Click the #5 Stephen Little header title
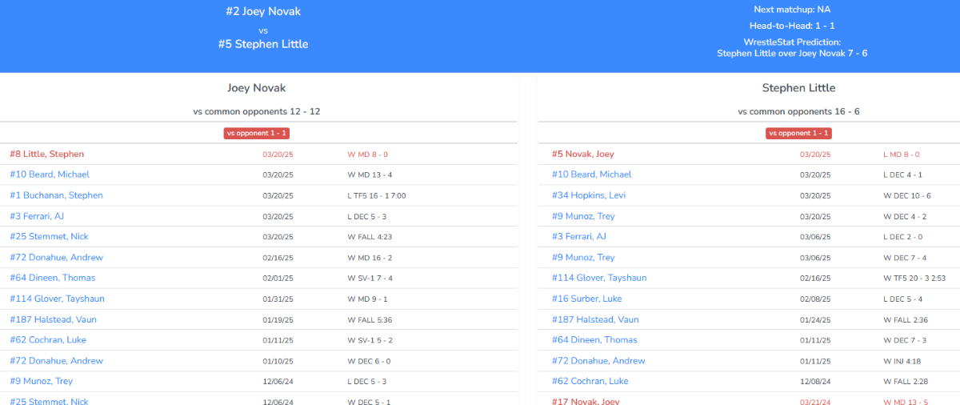 (263, 44)
